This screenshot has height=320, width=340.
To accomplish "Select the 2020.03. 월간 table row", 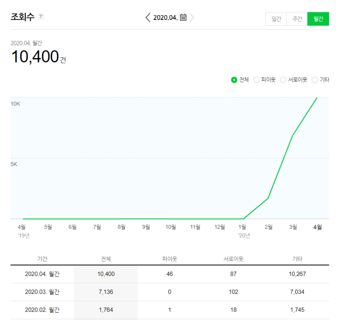I will click(170, 292).
